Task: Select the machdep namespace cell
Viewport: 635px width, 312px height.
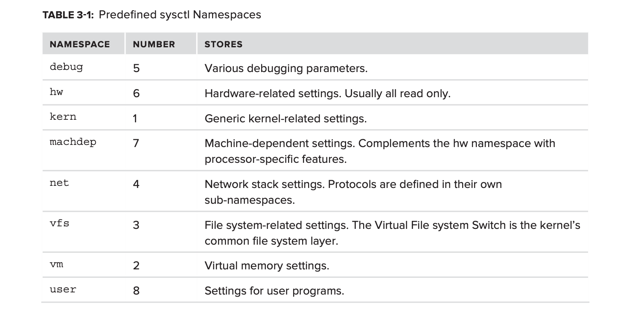Action: click(73, 142)
